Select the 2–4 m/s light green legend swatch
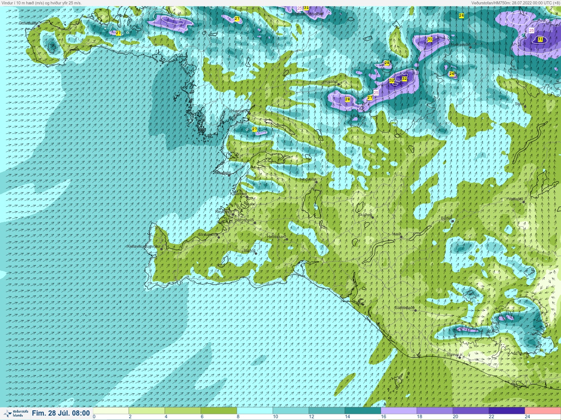561x420 pixels. coord(147,411)
